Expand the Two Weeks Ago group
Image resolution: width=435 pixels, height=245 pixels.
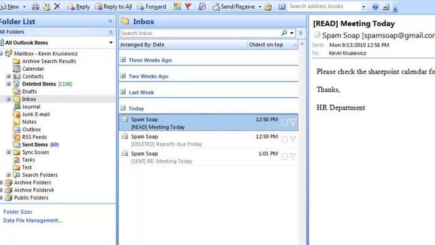click(123, 76)
